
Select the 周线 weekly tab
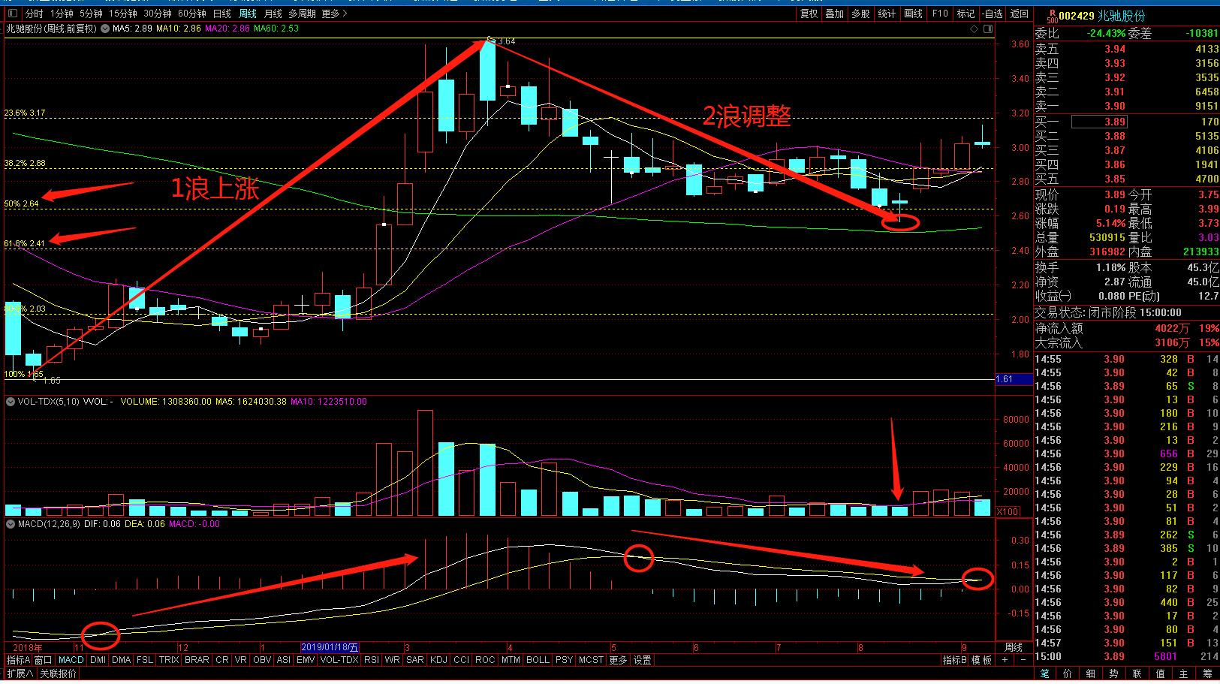click(x=248, y=14)
